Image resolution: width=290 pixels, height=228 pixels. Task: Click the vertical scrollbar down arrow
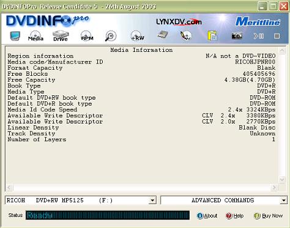point(282,180)
